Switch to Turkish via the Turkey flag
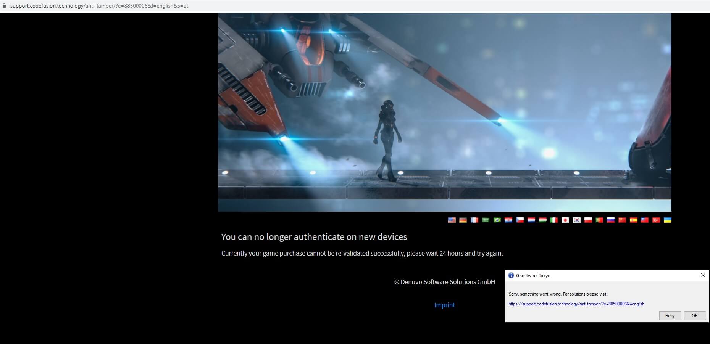This screenshot has width=710, height=344. pyautogui.click(x=656, y=220)
